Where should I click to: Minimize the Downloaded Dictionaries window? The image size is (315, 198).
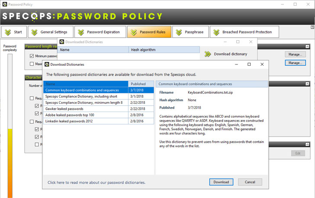[x=225, y=42]
